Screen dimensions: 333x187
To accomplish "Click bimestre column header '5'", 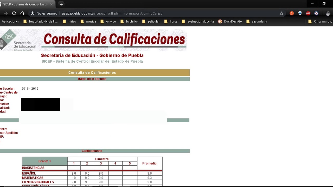I will [130, 164].
